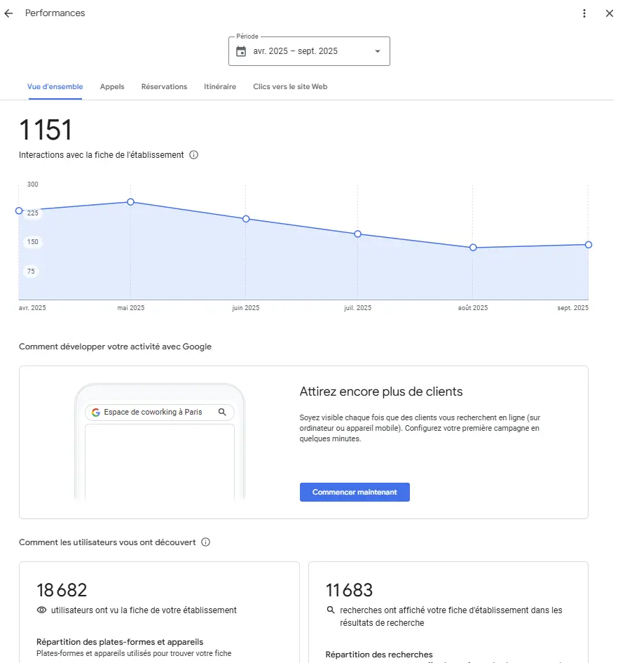Click the sept. 2025 chart data point
This screenshot has height=663, width=618.
point(588,245)
